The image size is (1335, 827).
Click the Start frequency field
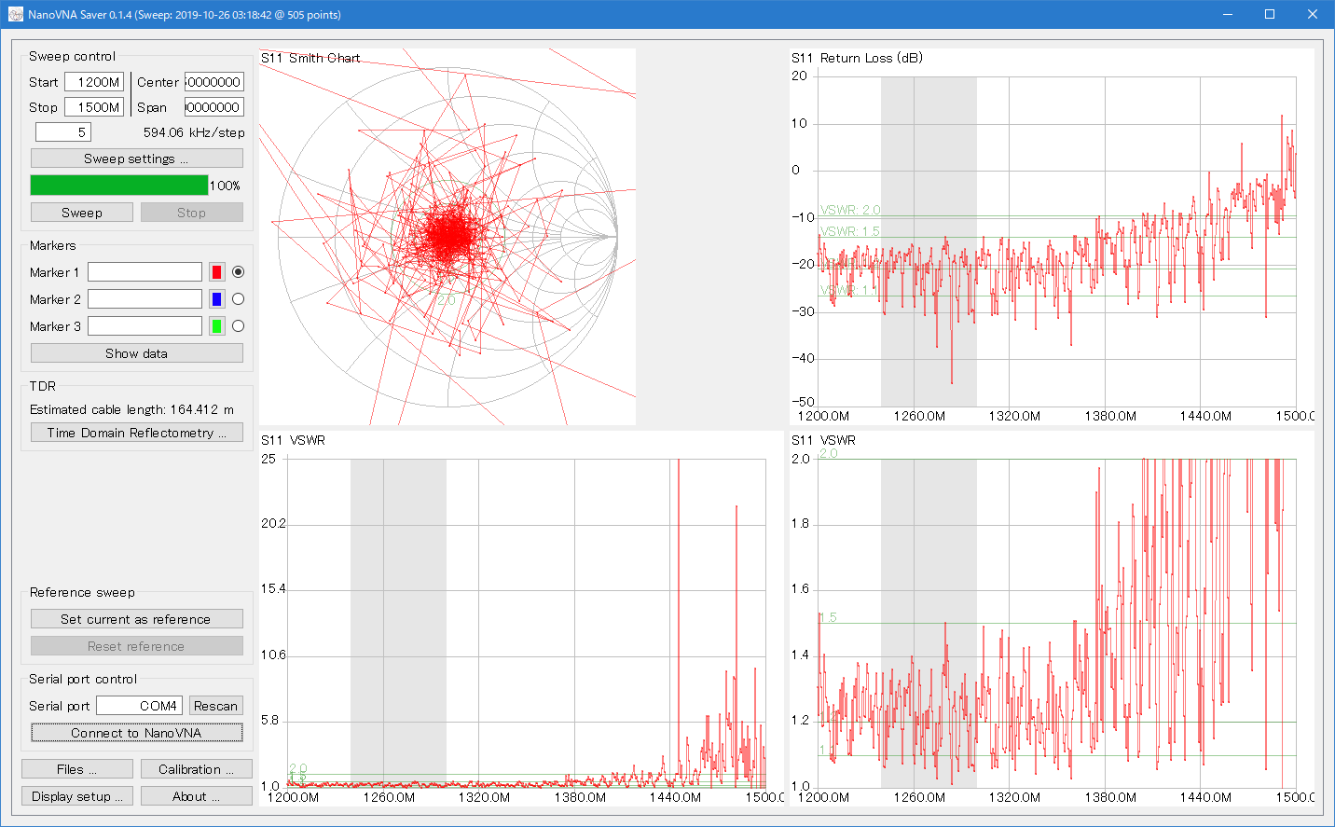click(94, 82)
